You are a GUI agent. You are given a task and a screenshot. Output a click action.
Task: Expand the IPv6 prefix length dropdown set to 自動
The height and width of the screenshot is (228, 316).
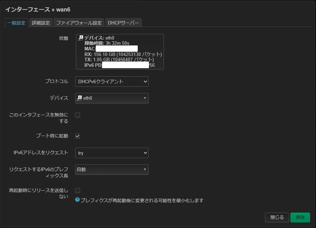[x=112, y=170]
